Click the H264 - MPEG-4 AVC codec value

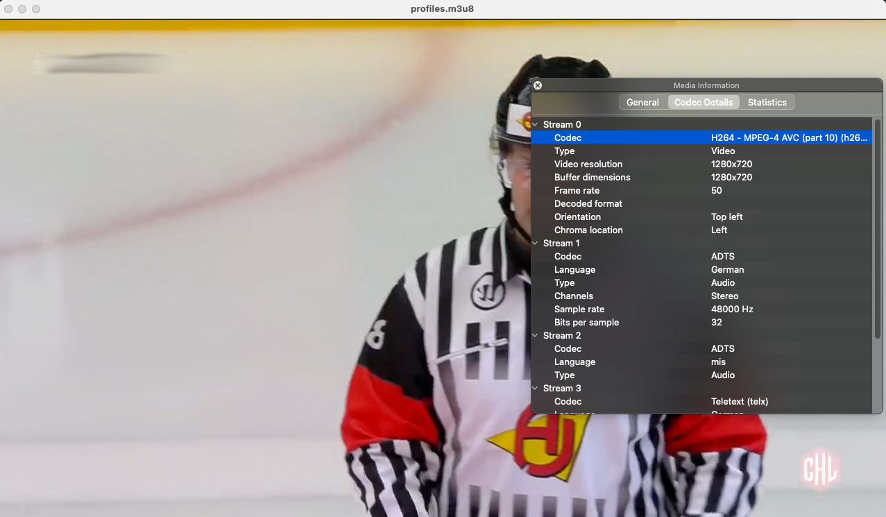tap(789, 137)
